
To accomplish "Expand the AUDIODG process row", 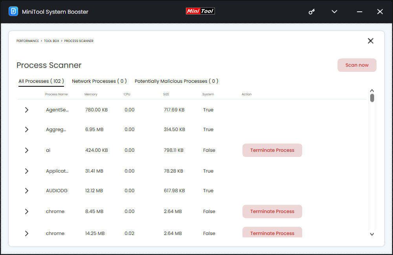I will (27, 191).
